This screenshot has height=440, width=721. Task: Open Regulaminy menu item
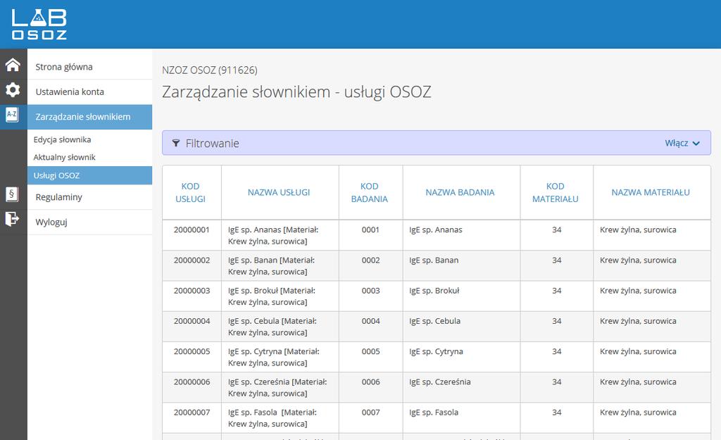(89, 197)
